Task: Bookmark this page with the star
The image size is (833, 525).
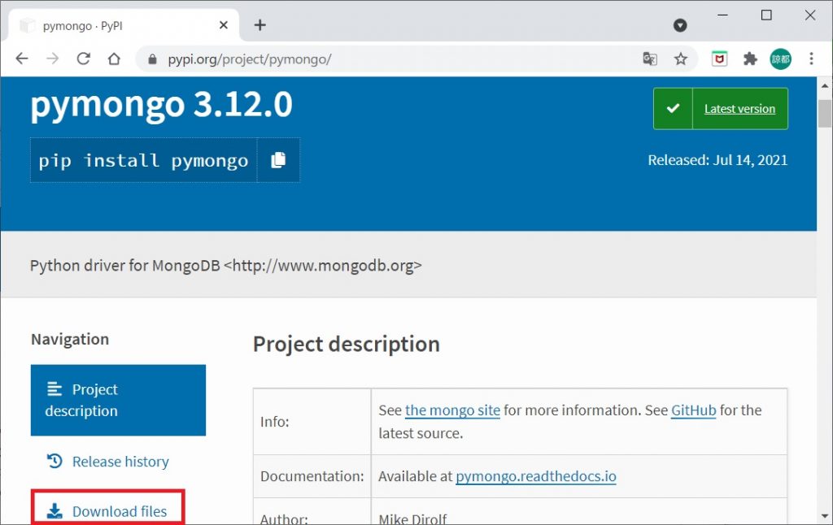Action: point(681,59)
